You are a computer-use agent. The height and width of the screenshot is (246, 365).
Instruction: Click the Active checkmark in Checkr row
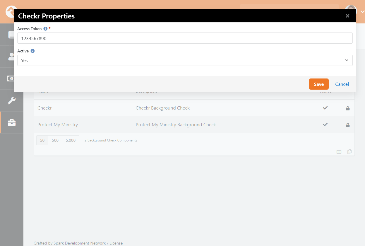(x=325, y=108)
